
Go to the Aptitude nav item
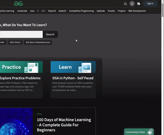click(101, 11)
